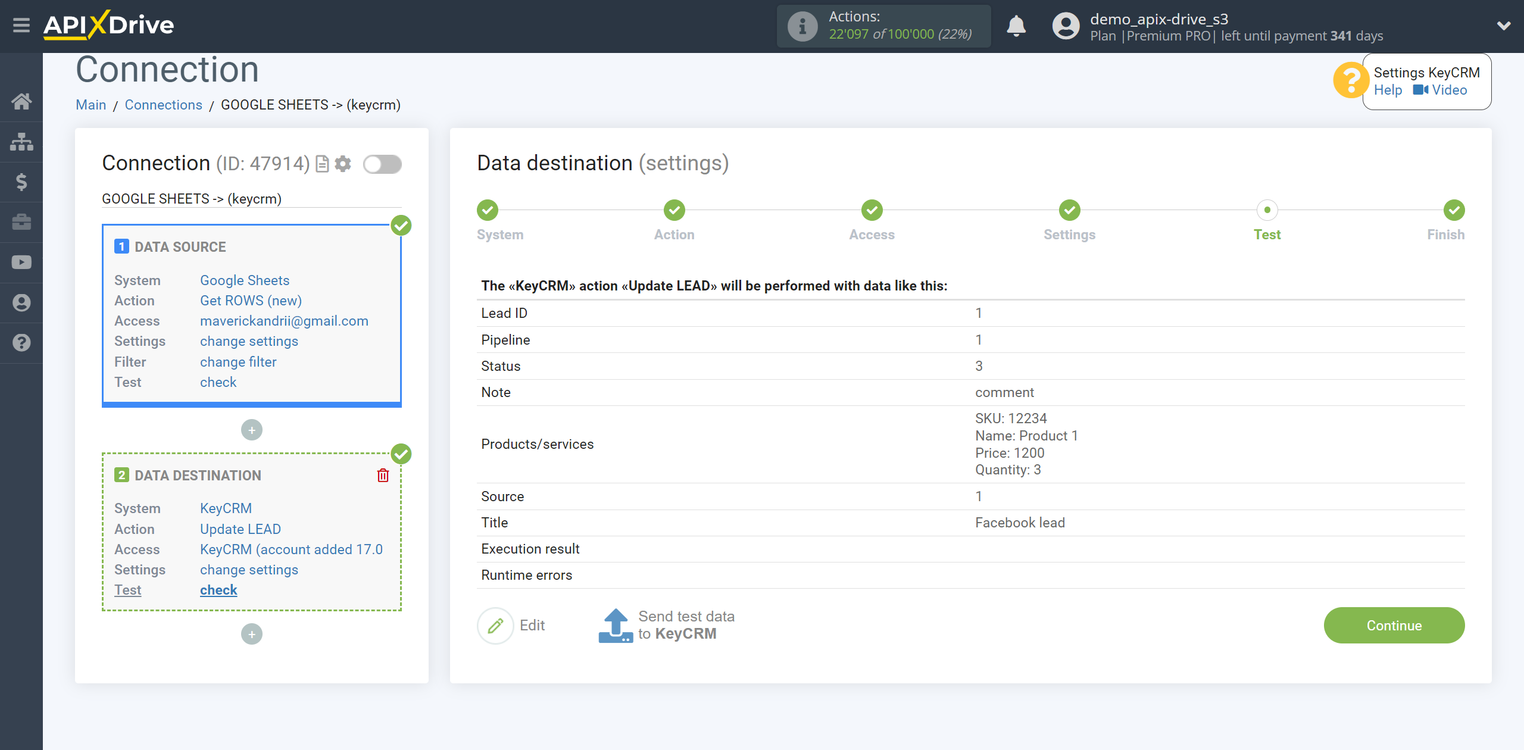Open the Video link for KeyCRM
Viewport: 1524px width, 750px height.
click(1441, 90)
